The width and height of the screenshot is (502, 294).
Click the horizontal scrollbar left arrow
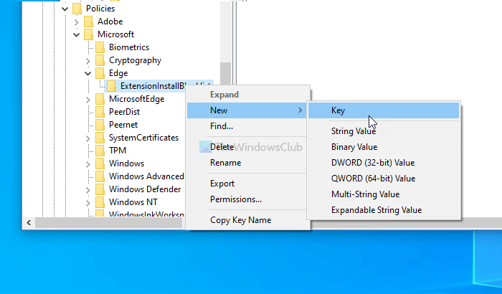click(x=29, y=222)
